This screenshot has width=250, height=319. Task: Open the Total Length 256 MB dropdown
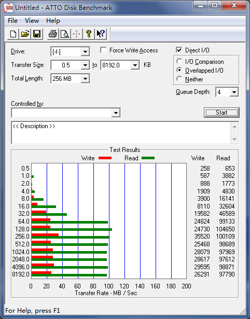point(85,78)
